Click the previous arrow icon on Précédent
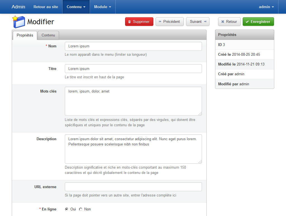 [160, 22]
